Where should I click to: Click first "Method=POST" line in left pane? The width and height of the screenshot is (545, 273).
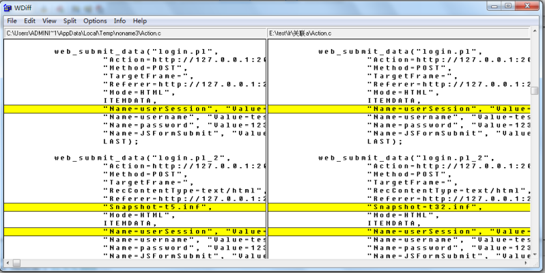(145, 68)
